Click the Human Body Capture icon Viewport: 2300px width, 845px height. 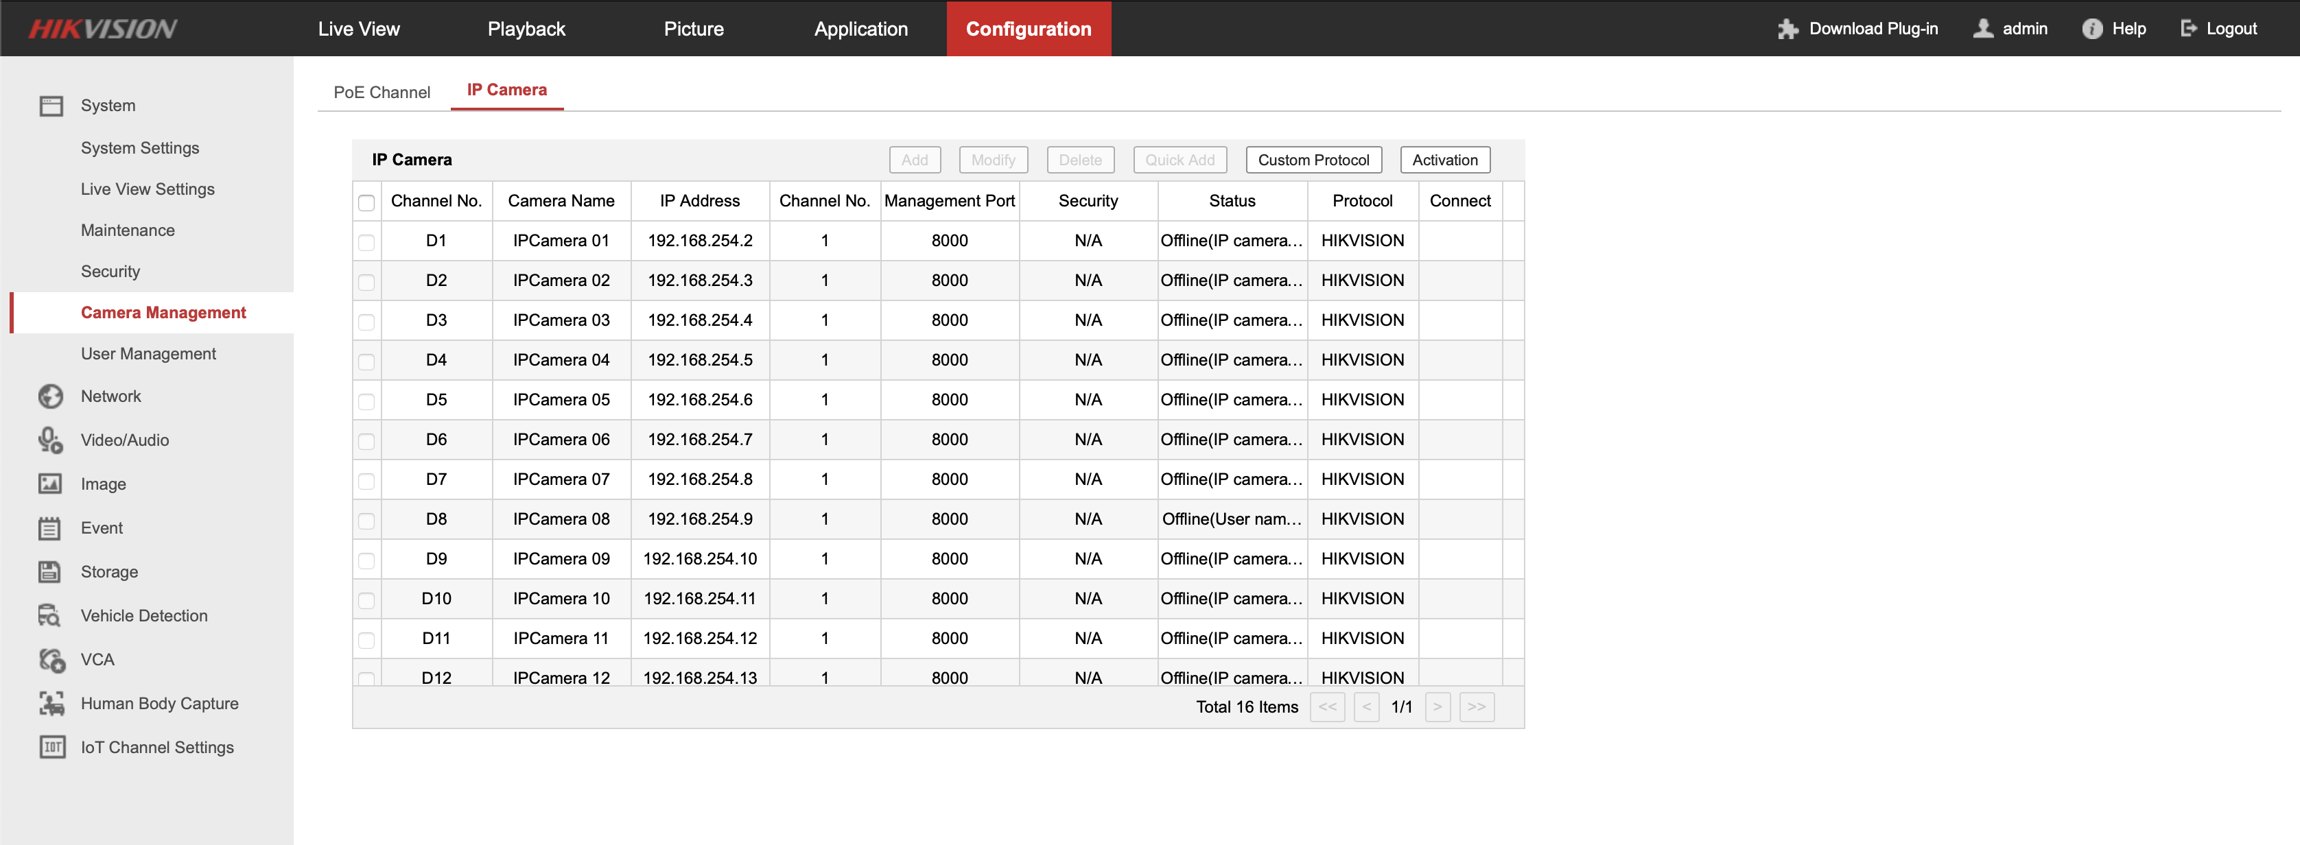click(51, 704)
